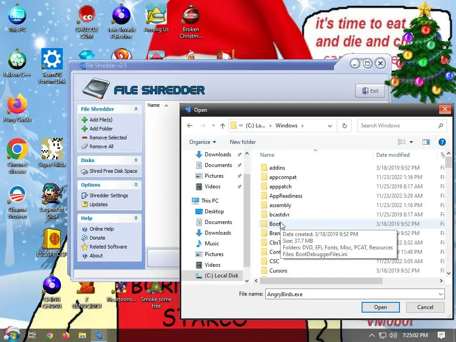Screen dimensions: 456x342
Task: Open the Open dialog help icon
Action: 442,142
